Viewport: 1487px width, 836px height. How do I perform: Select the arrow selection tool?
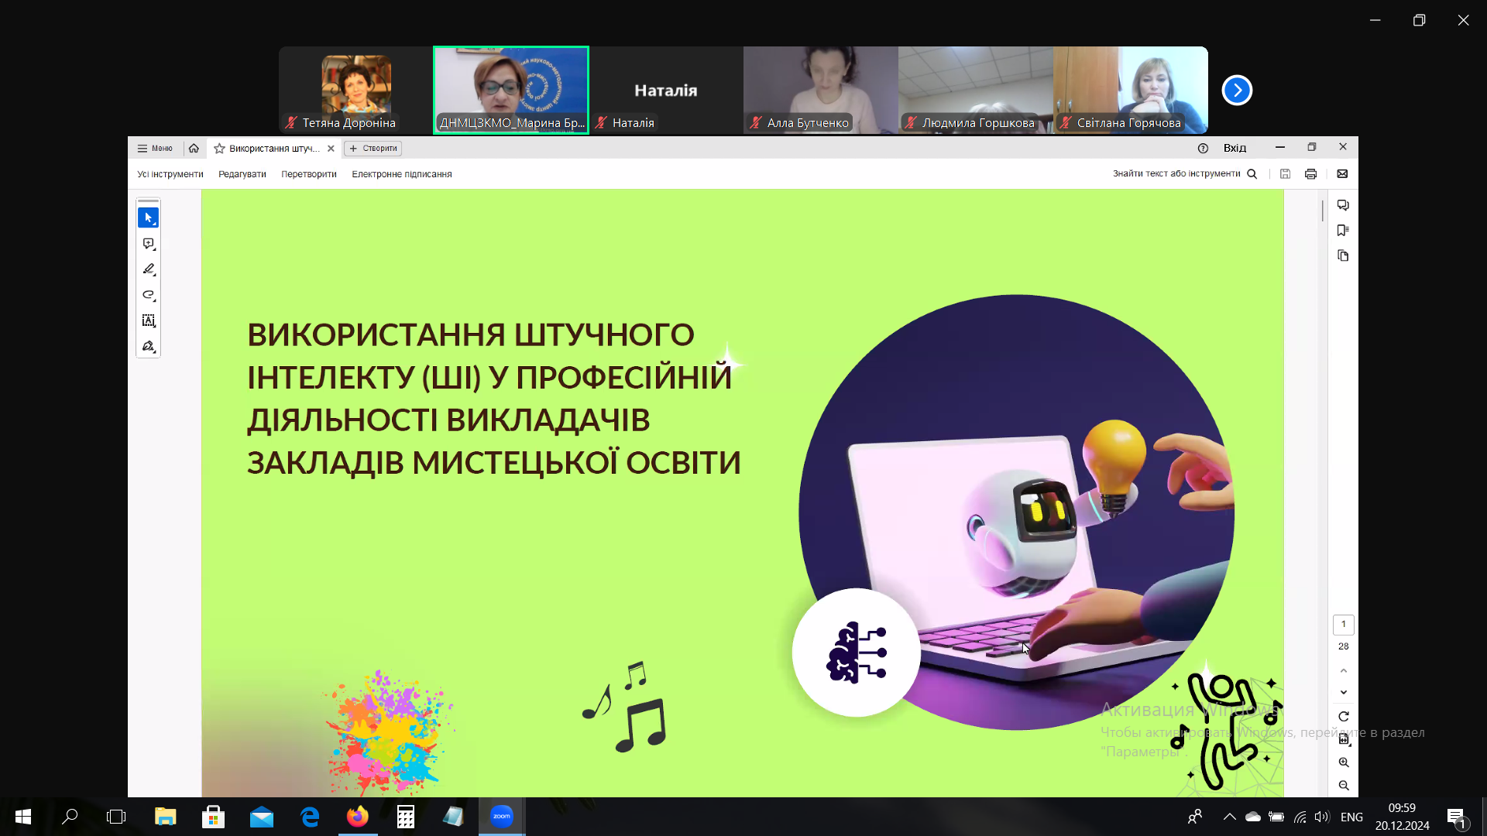coord(148,218)
